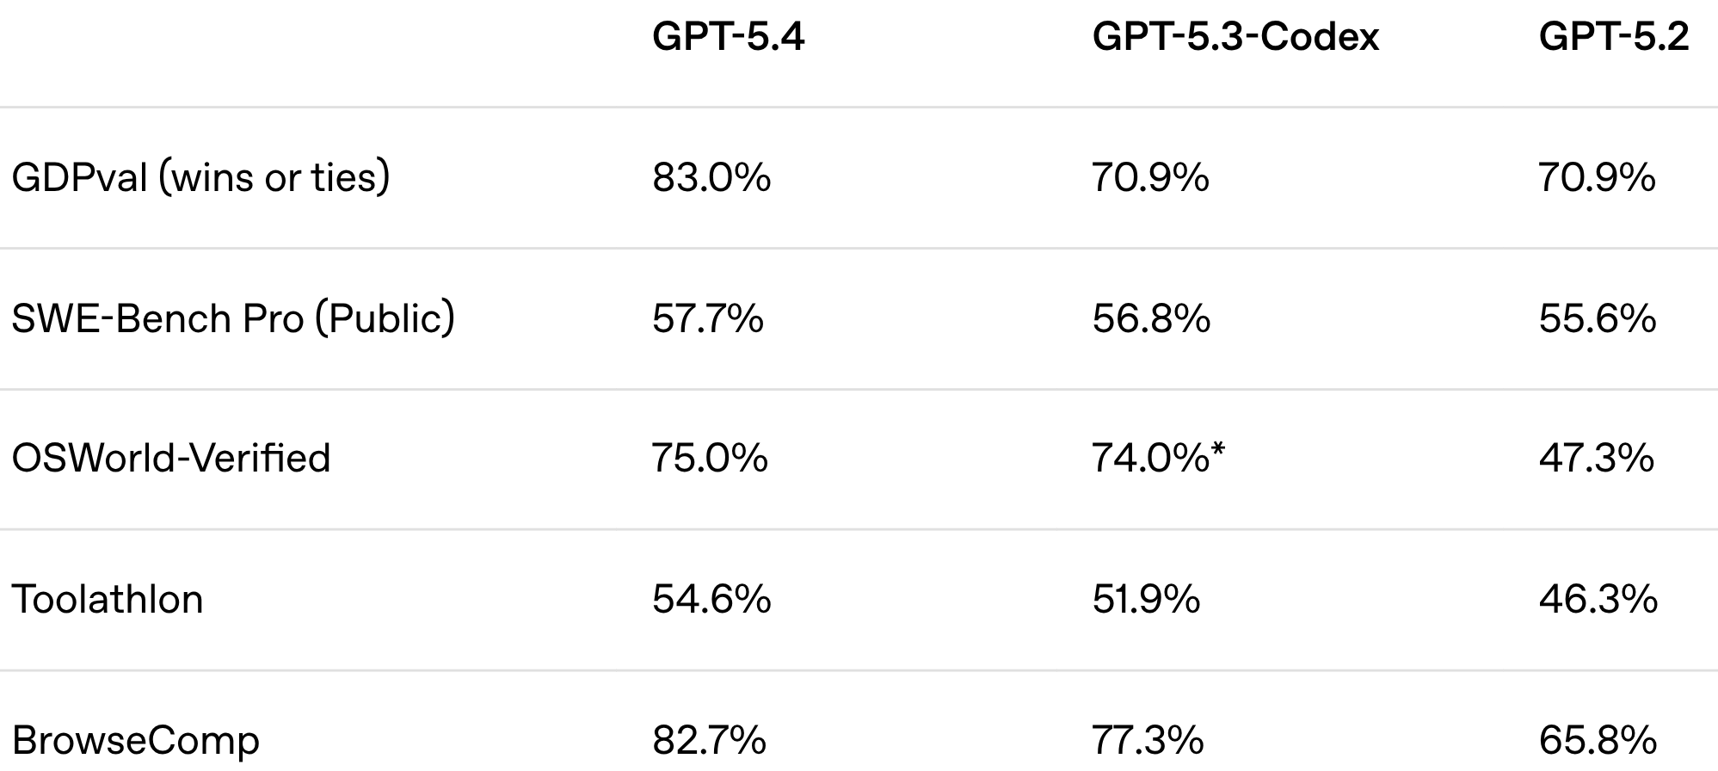Click the BrowseComp row label
Viewport: 1718px width, 771px height.
(135, 740)
